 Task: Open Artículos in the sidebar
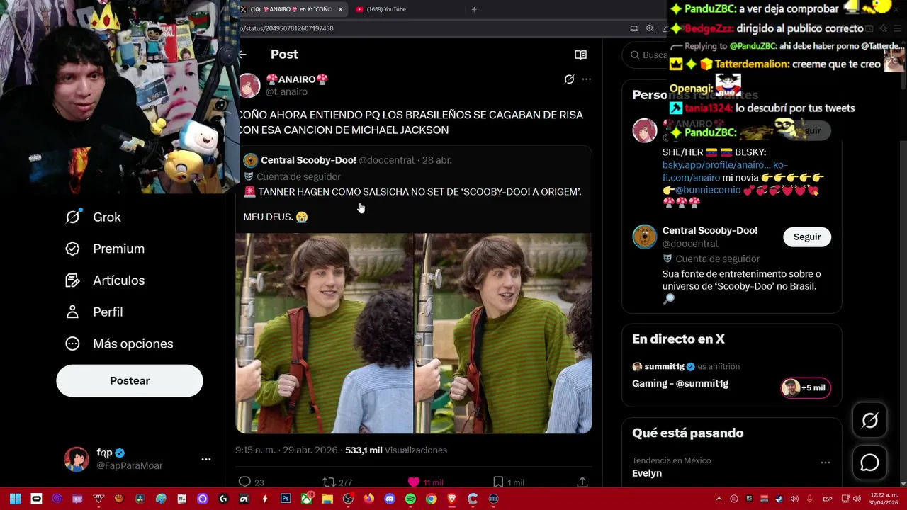click(105, 280)
